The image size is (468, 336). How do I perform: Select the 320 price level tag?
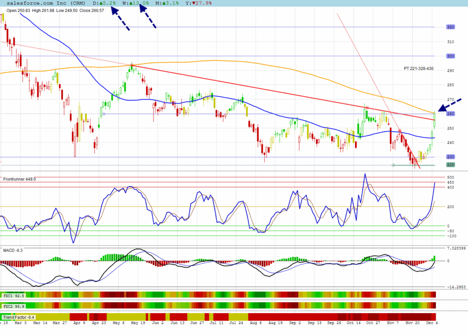(451, 27)
